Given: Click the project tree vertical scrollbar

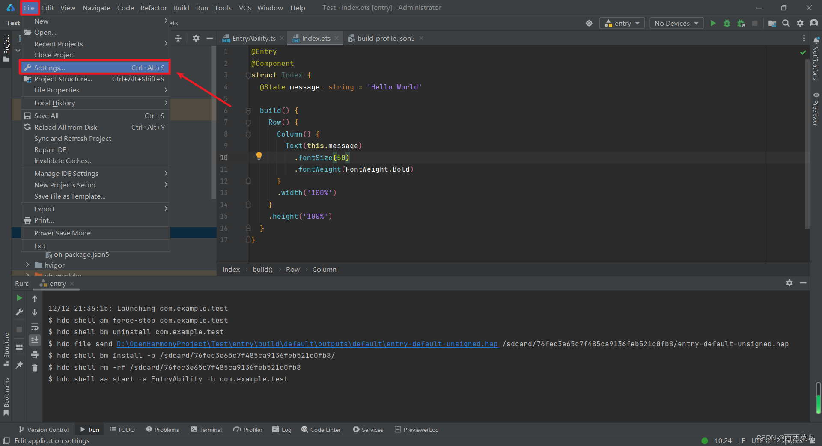Looking at the screenshot, I should (214, 122).
